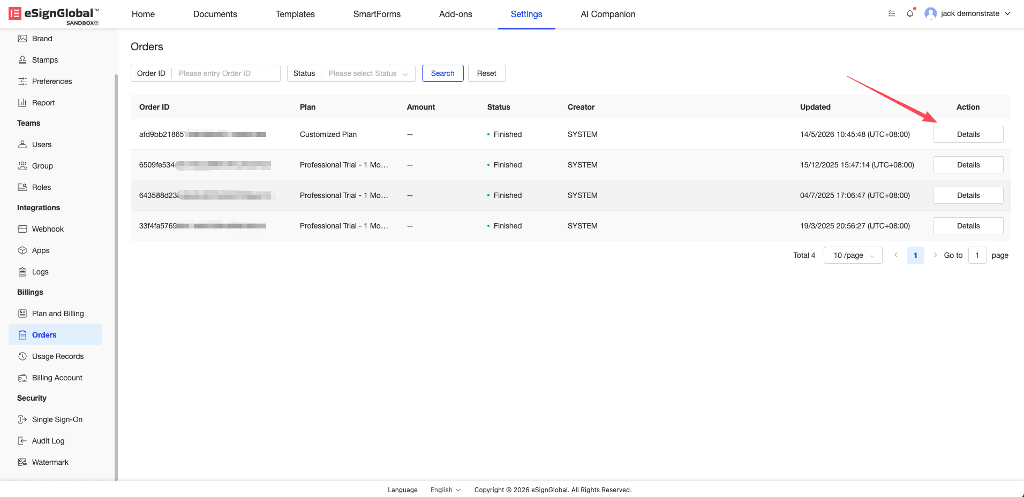Viewport: 1024px width, 497px height.
Task: Open the Documents tab
Action: point(215,14)
